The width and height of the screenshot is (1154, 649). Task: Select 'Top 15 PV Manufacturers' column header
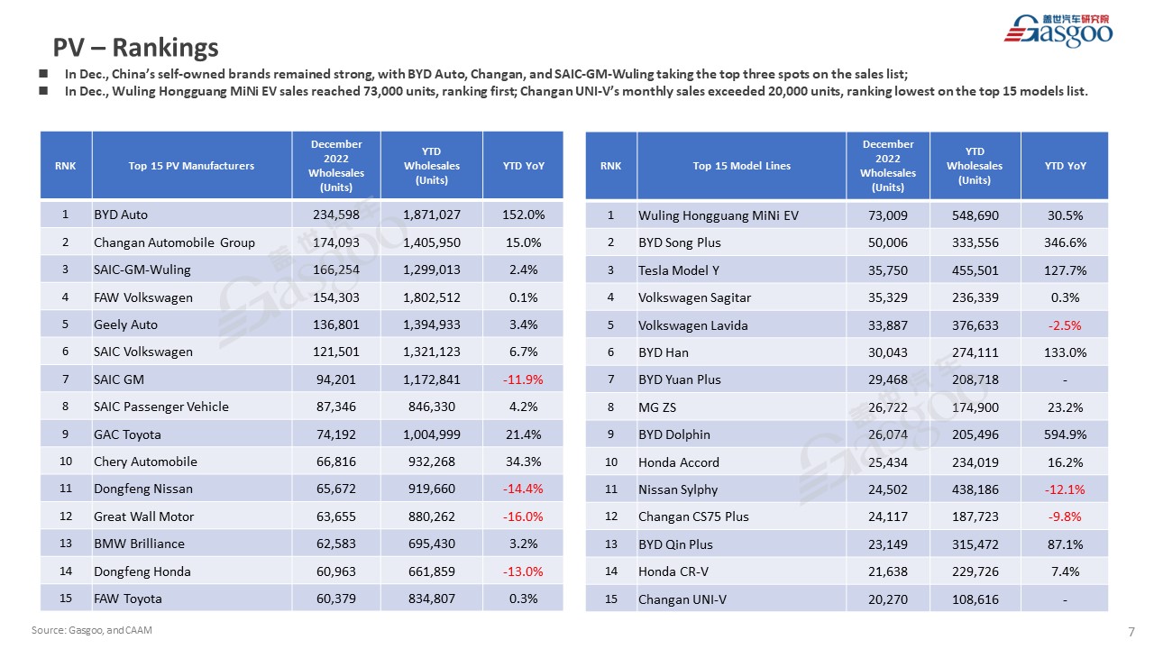click(x=191, y=165)
